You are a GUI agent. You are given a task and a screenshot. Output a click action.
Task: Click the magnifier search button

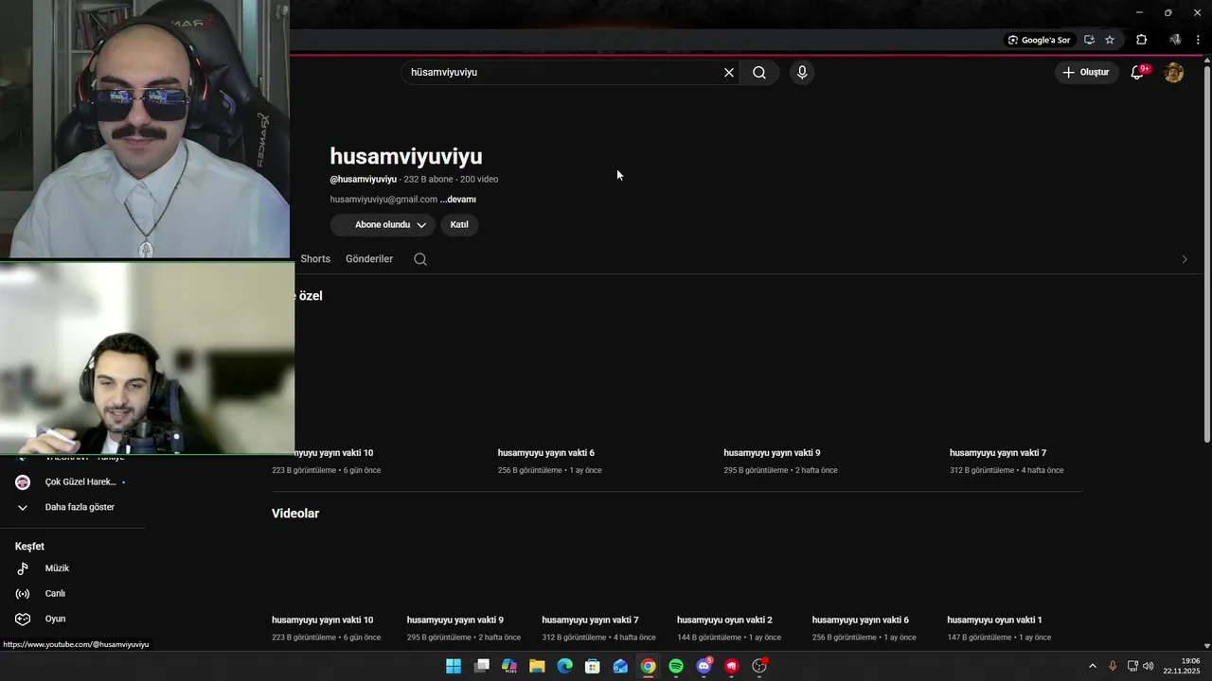pyautogui.click(x=759, y=73)
